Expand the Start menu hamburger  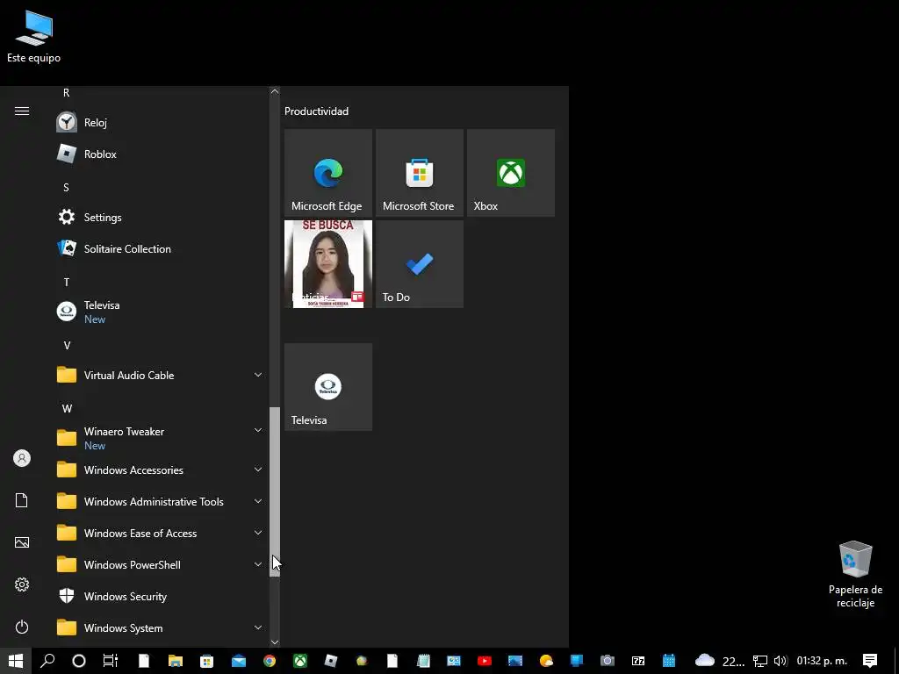pos(22,111)
